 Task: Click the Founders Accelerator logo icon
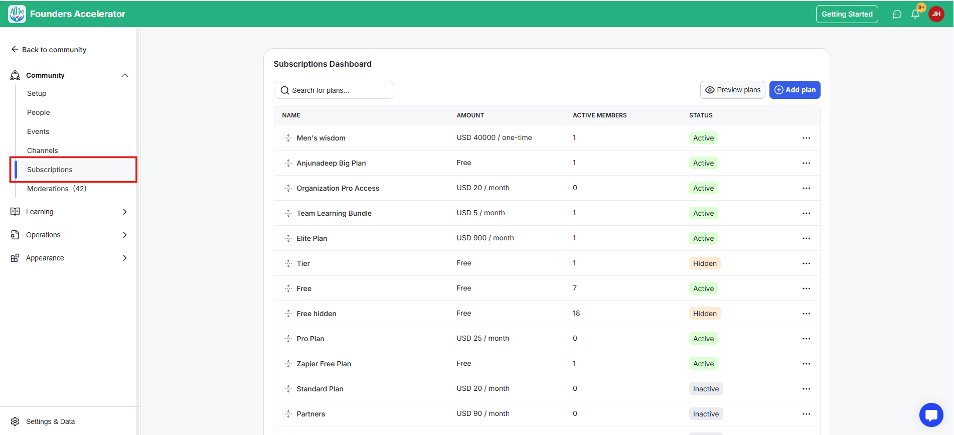coord(17,14)
